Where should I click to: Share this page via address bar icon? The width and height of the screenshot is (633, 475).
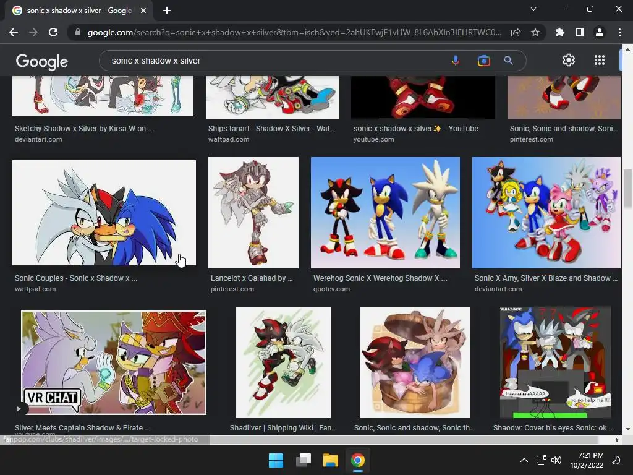coord(516,32)
